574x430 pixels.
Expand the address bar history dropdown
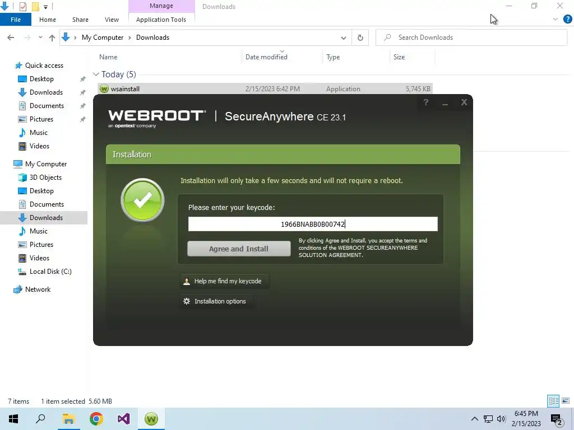[x=344, y=38]
